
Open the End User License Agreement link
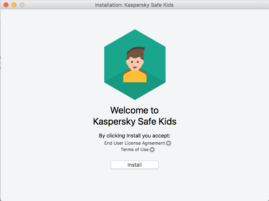tap(134, 143)
